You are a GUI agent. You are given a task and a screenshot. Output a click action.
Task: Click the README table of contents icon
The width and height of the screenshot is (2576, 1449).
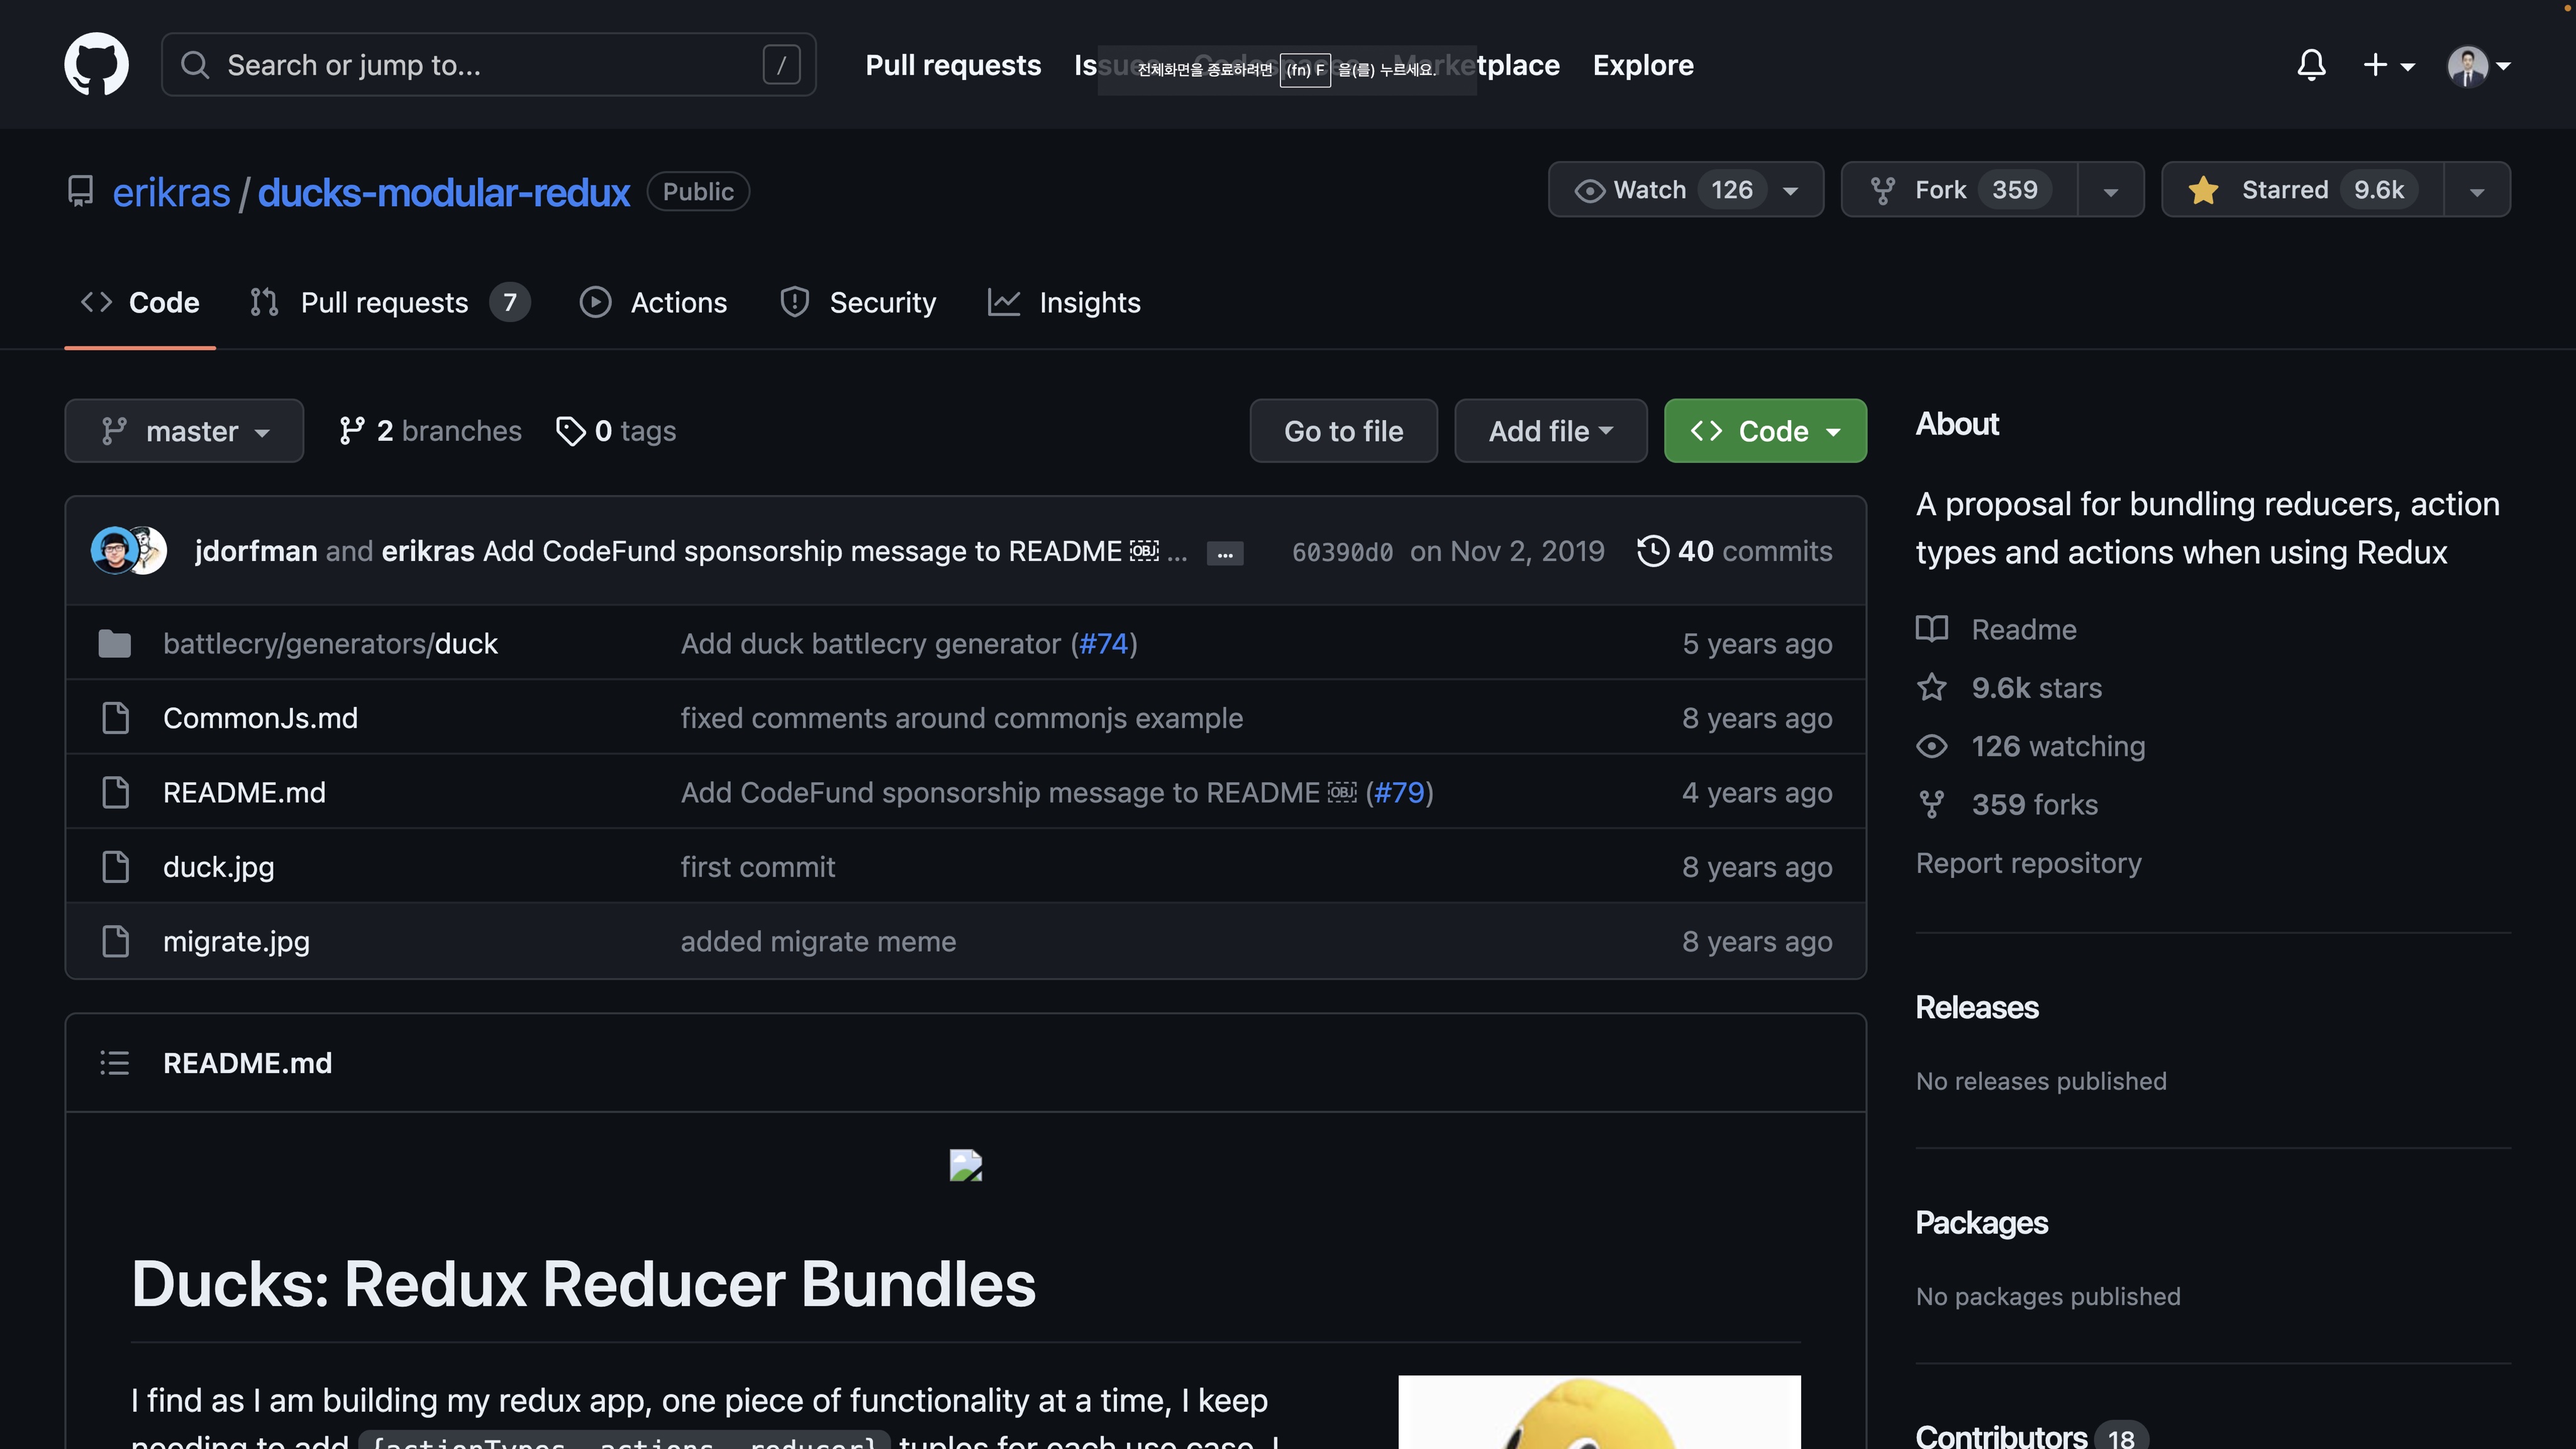coord(115,1063)
